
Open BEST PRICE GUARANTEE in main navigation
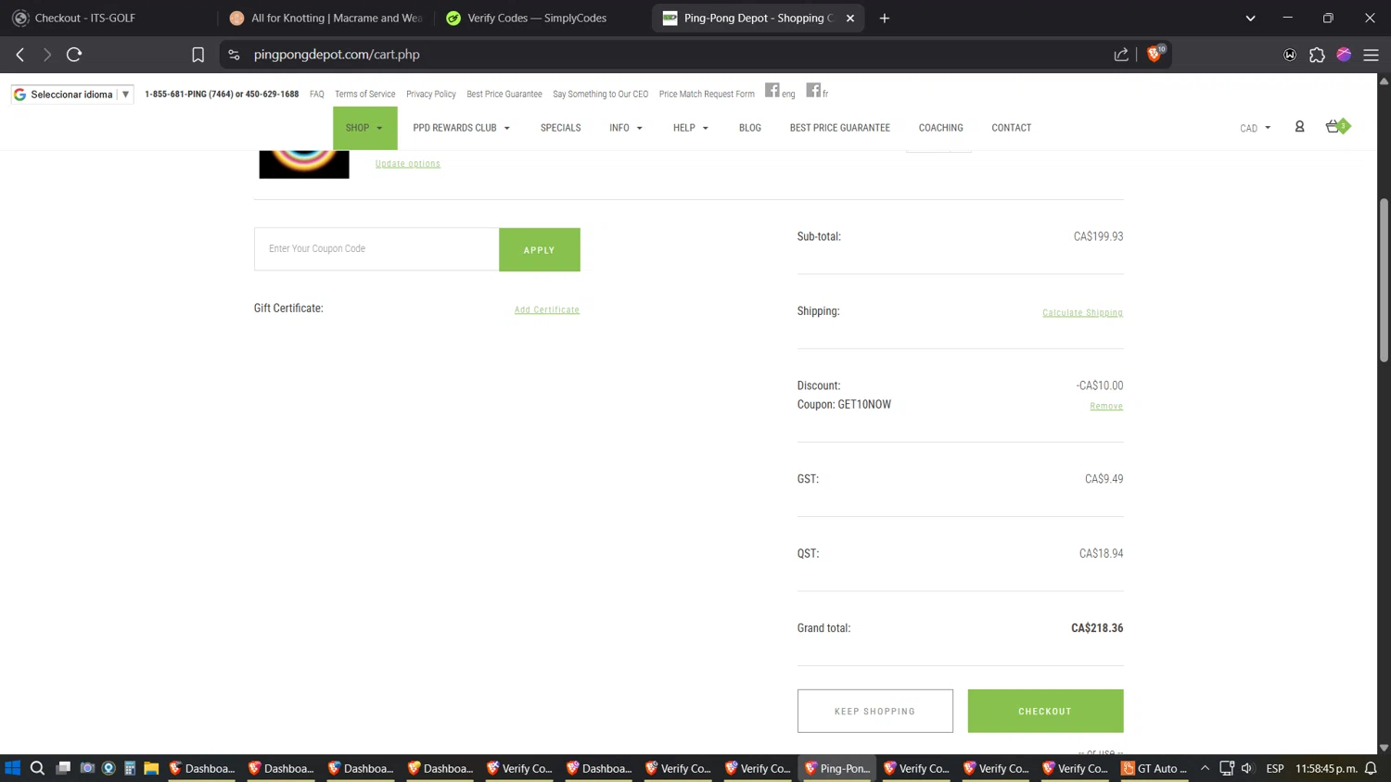coord(840,128)
